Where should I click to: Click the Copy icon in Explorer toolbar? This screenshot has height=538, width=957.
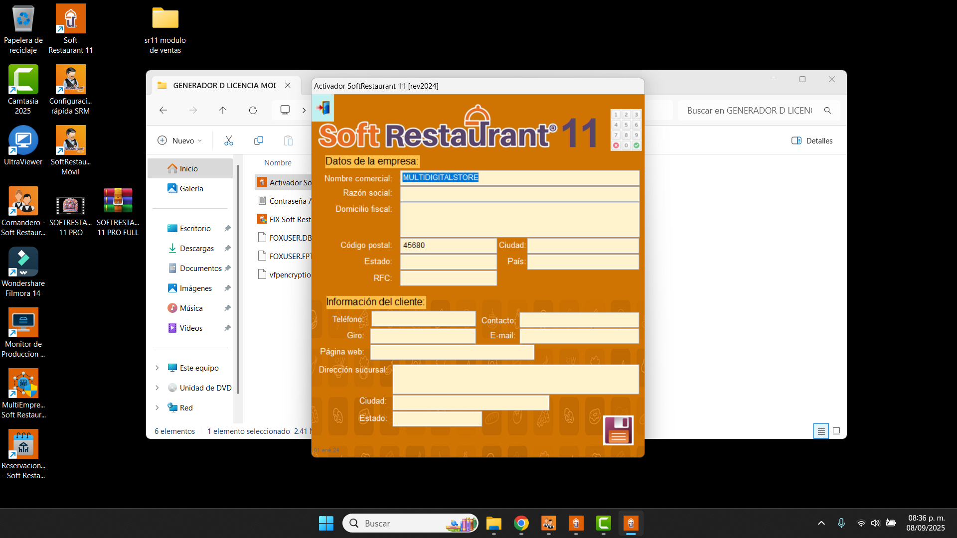[x=258, y=141]
